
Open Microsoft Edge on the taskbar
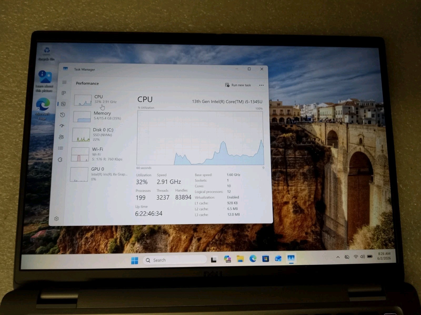coord(253,259)
